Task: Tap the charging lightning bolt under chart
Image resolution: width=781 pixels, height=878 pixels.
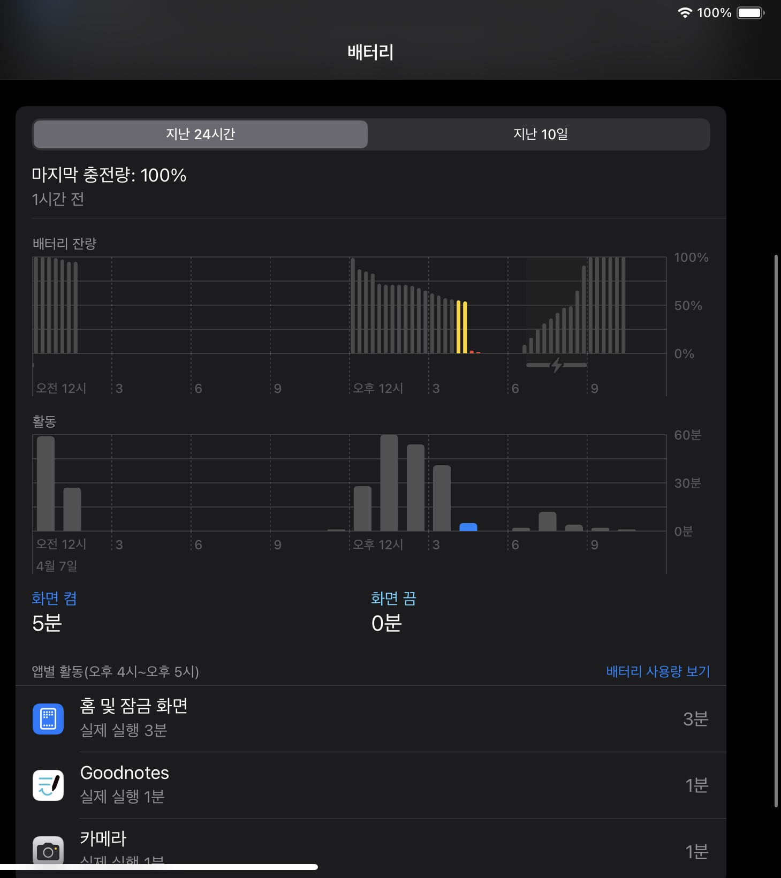Action: pos(557,365)
